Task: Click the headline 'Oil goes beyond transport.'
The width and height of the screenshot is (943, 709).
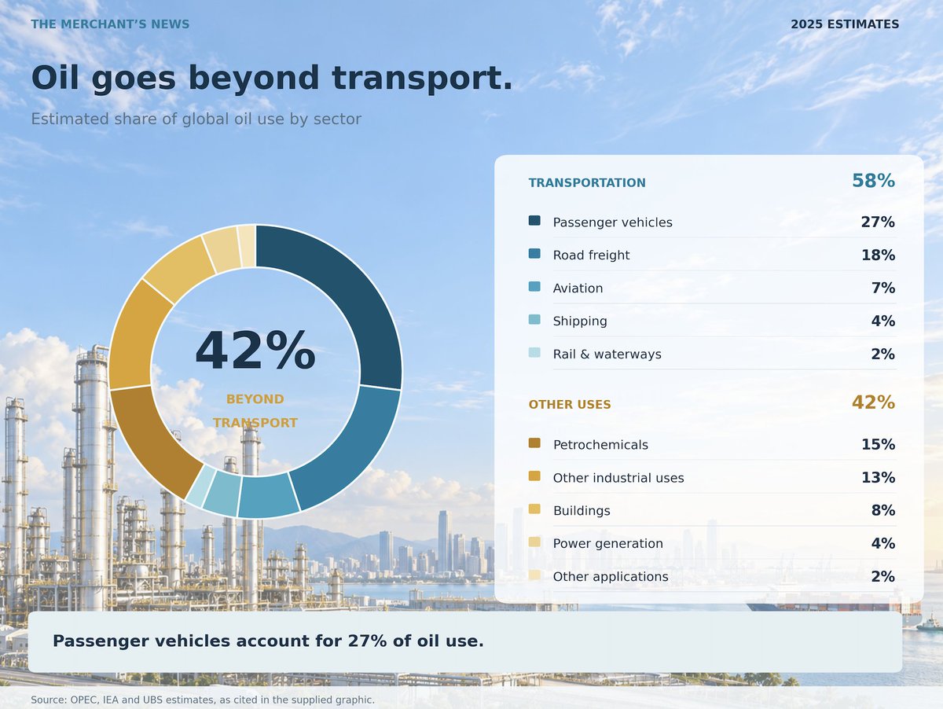Action: click(271, 78)
